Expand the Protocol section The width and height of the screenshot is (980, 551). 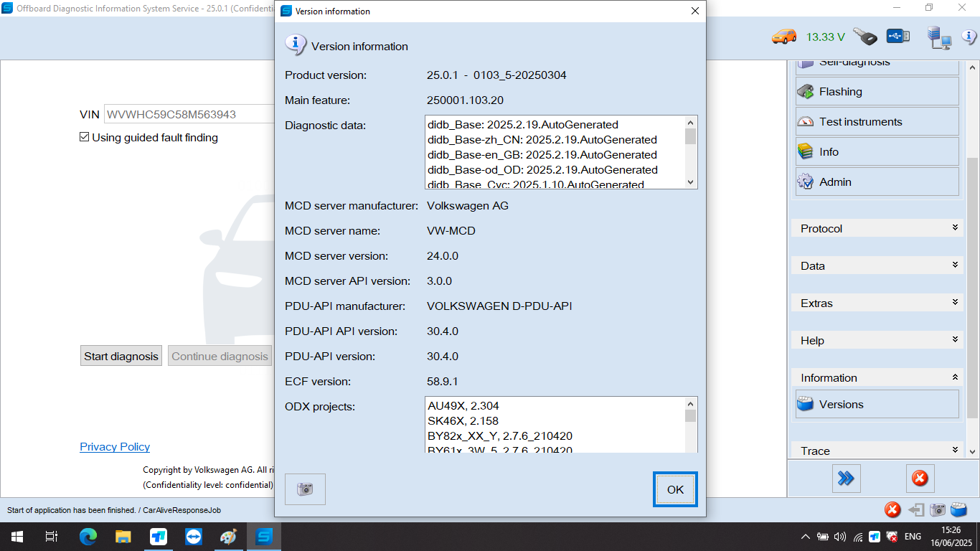877,228
